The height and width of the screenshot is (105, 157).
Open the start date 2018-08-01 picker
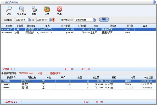29,20
